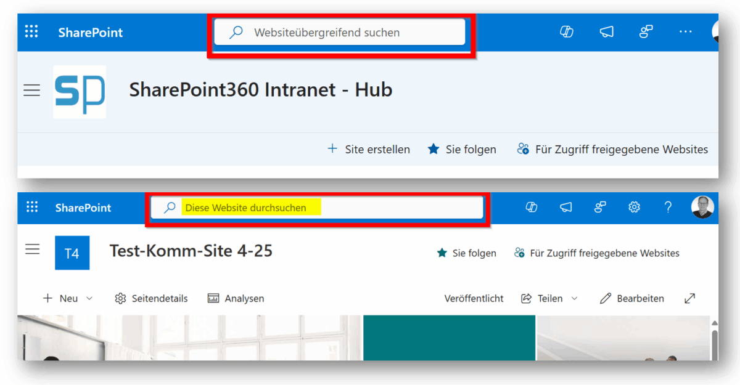
Task: Open the app launcher in the Hub header
Action: (x=31, y=32)
